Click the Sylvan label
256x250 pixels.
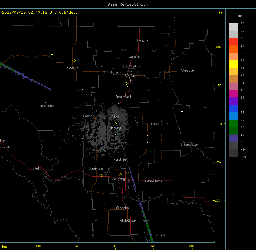[x=116, y=73]
